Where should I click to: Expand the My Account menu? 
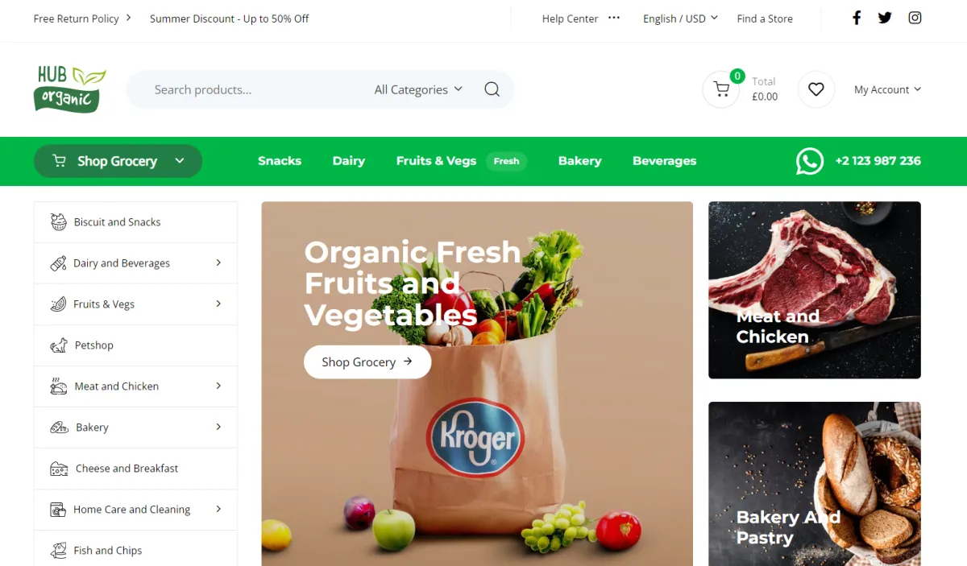tap(887, 89)
